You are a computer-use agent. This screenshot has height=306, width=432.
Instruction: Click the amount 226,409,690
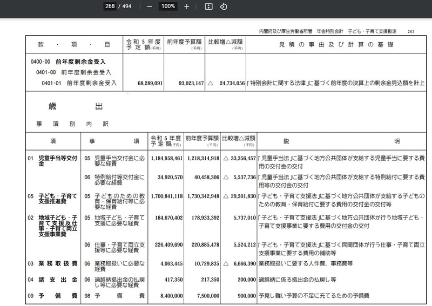tap(168, 245)
